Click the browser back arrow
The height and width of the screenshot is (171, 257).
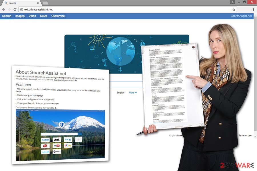(x=4, y=9)
